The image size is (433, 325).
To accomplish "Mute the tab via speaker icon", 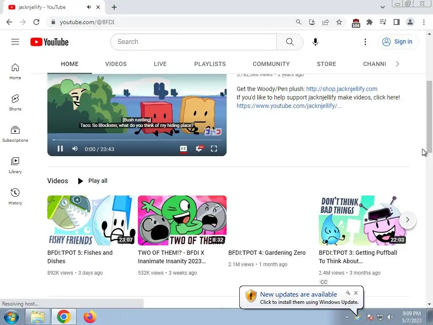I will click(89, 7).
